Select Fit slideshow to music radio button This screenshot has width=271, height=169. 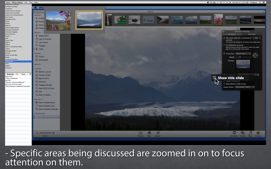pyautogui.click(x=224, y=45)
